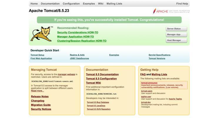Open Security Notices link
Screen dimensions: 208x118
coord(41,109)
